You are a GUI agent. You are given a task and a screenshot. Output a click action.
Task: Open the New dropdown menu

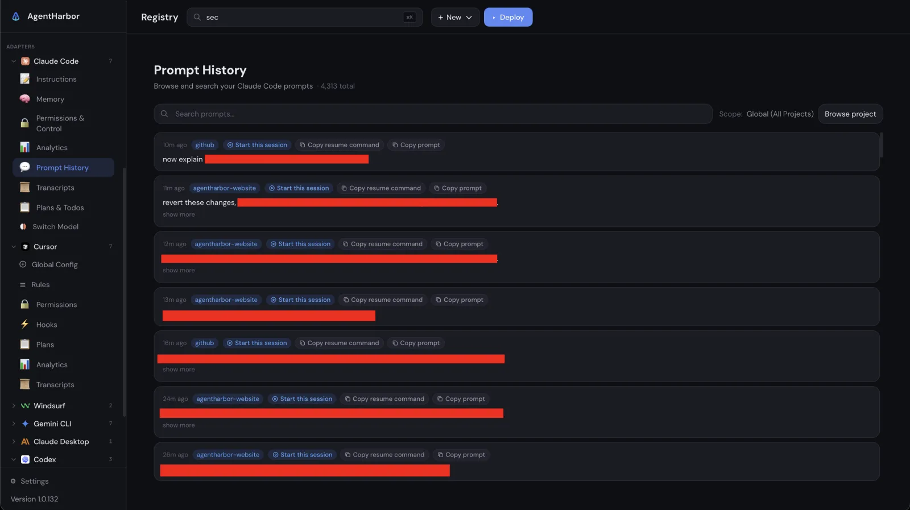(455, 17)
